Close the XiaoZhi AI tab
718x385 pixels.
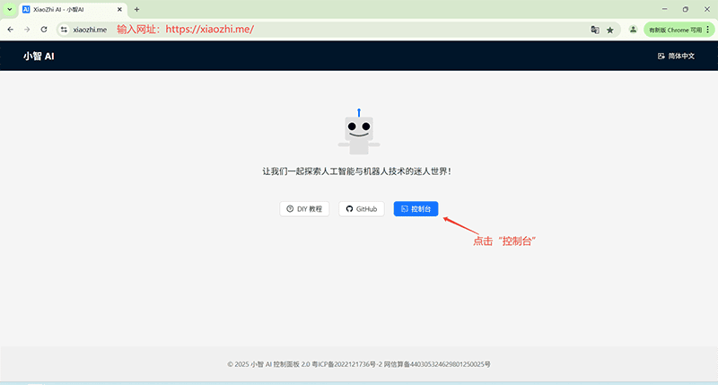click(x=119, y=9)
